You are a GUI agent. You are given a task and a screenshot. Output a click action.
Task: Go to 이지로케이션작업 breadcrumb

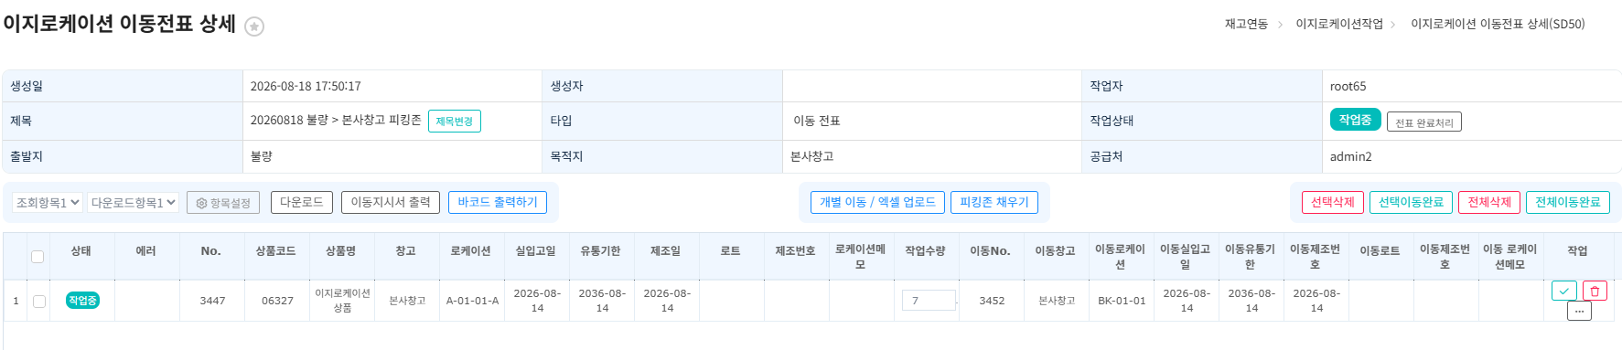click(1339, 24)
